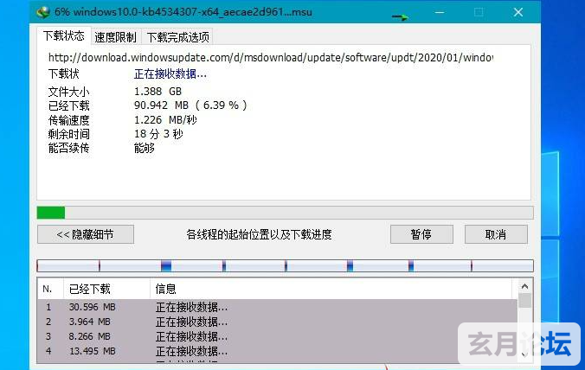Viewport: 585px width, 370px height.
Task: Click the download URL text
Action: point(271,57)
